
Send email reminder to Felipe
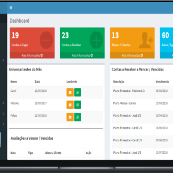tap(70, 117)
